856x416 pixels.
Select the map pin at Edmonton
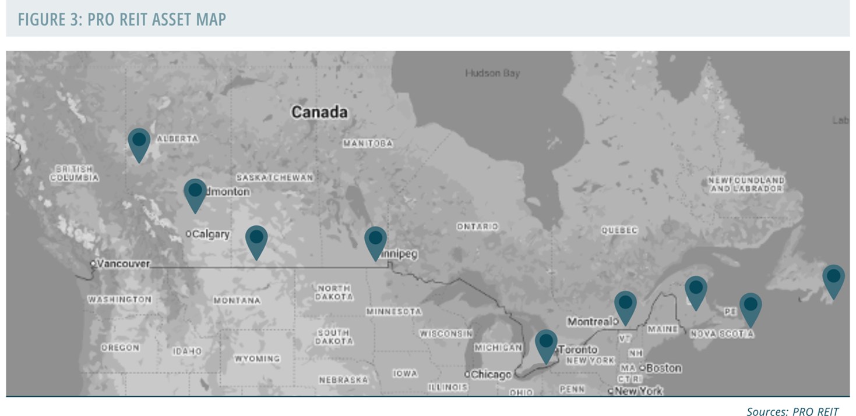click(195, 194)
